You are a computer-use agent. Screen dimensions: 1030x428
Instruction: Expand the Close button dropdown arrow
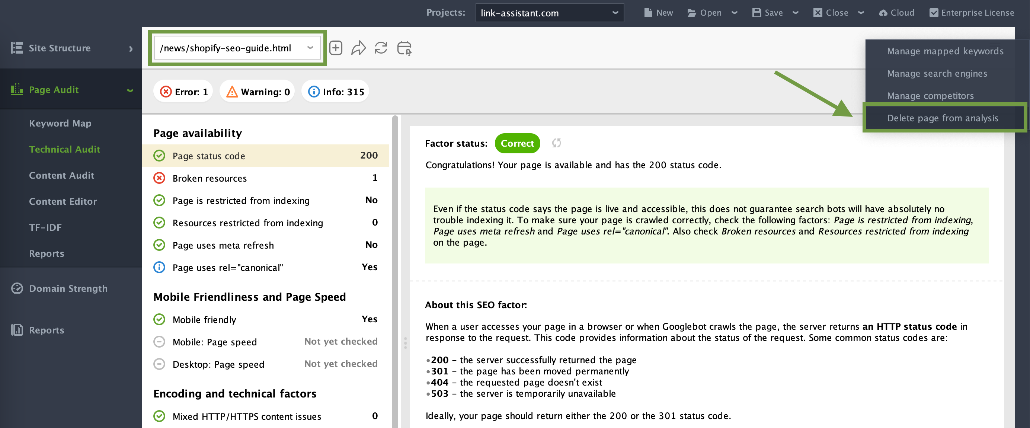click(861, 13)
